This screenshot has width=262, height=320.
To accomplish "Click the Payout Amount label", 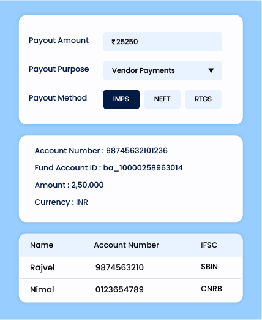I will click(59, 40).
